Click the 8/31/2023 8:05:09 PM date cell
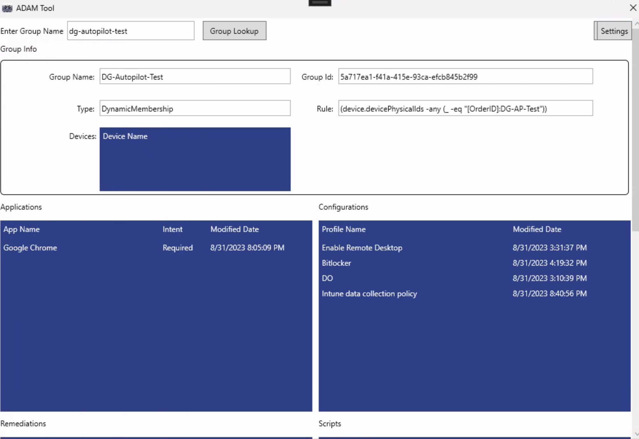Viewport: 639px width, 439px height. pyautogui.click(x=247, y=248)
